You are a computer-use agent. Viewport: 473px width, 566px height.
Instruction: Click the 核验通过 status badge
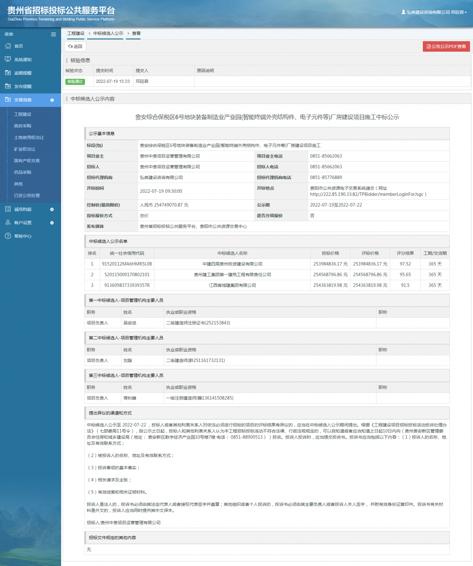pos(75,82)
